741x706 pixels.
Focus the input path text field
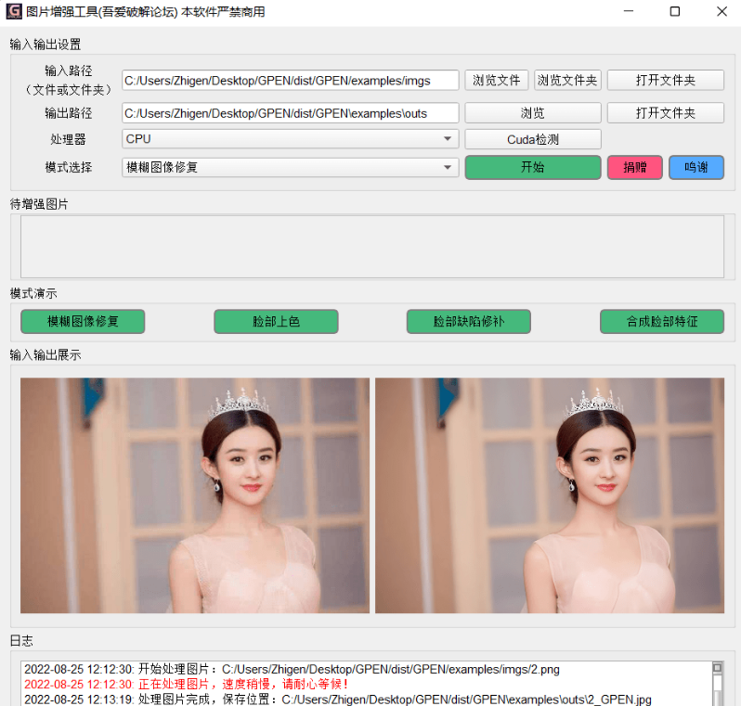click(x=290, y=81)
